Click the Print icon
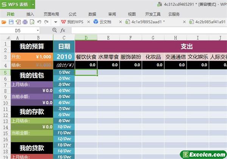Viewport: 227px width, 159px height. coord(25,22)
